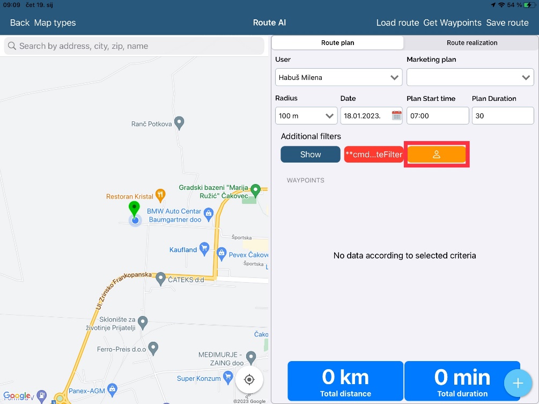The height and width of the screenshot is (404, 539).
Task: Tap the Restoran Kristal restaurant marker
Action: tap(160, 195)
